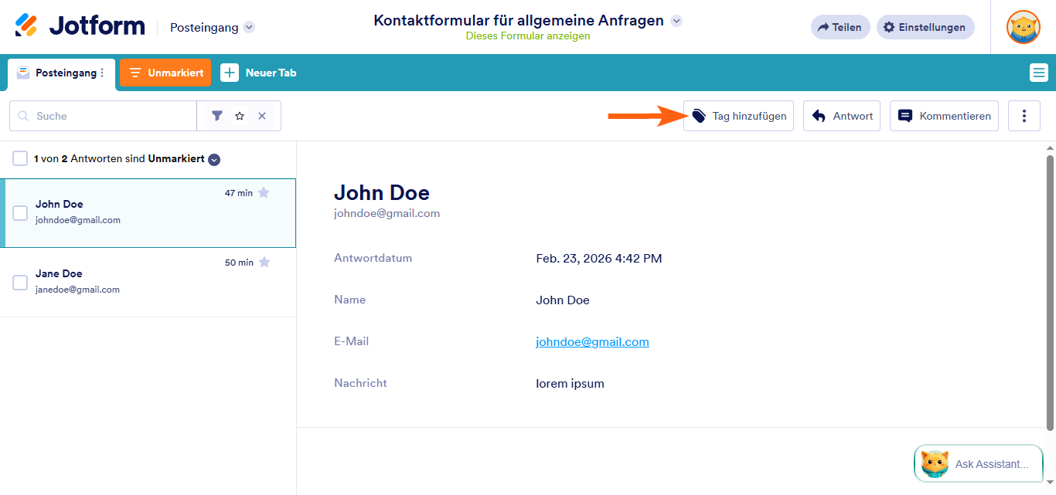Clear the search with the X icon
This screenshot has height=495, width=1056.
(261, 115)
